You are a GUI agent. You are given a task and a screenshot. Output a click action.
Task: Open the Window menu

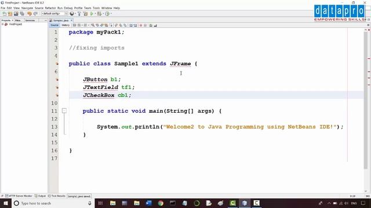[107, 8]
